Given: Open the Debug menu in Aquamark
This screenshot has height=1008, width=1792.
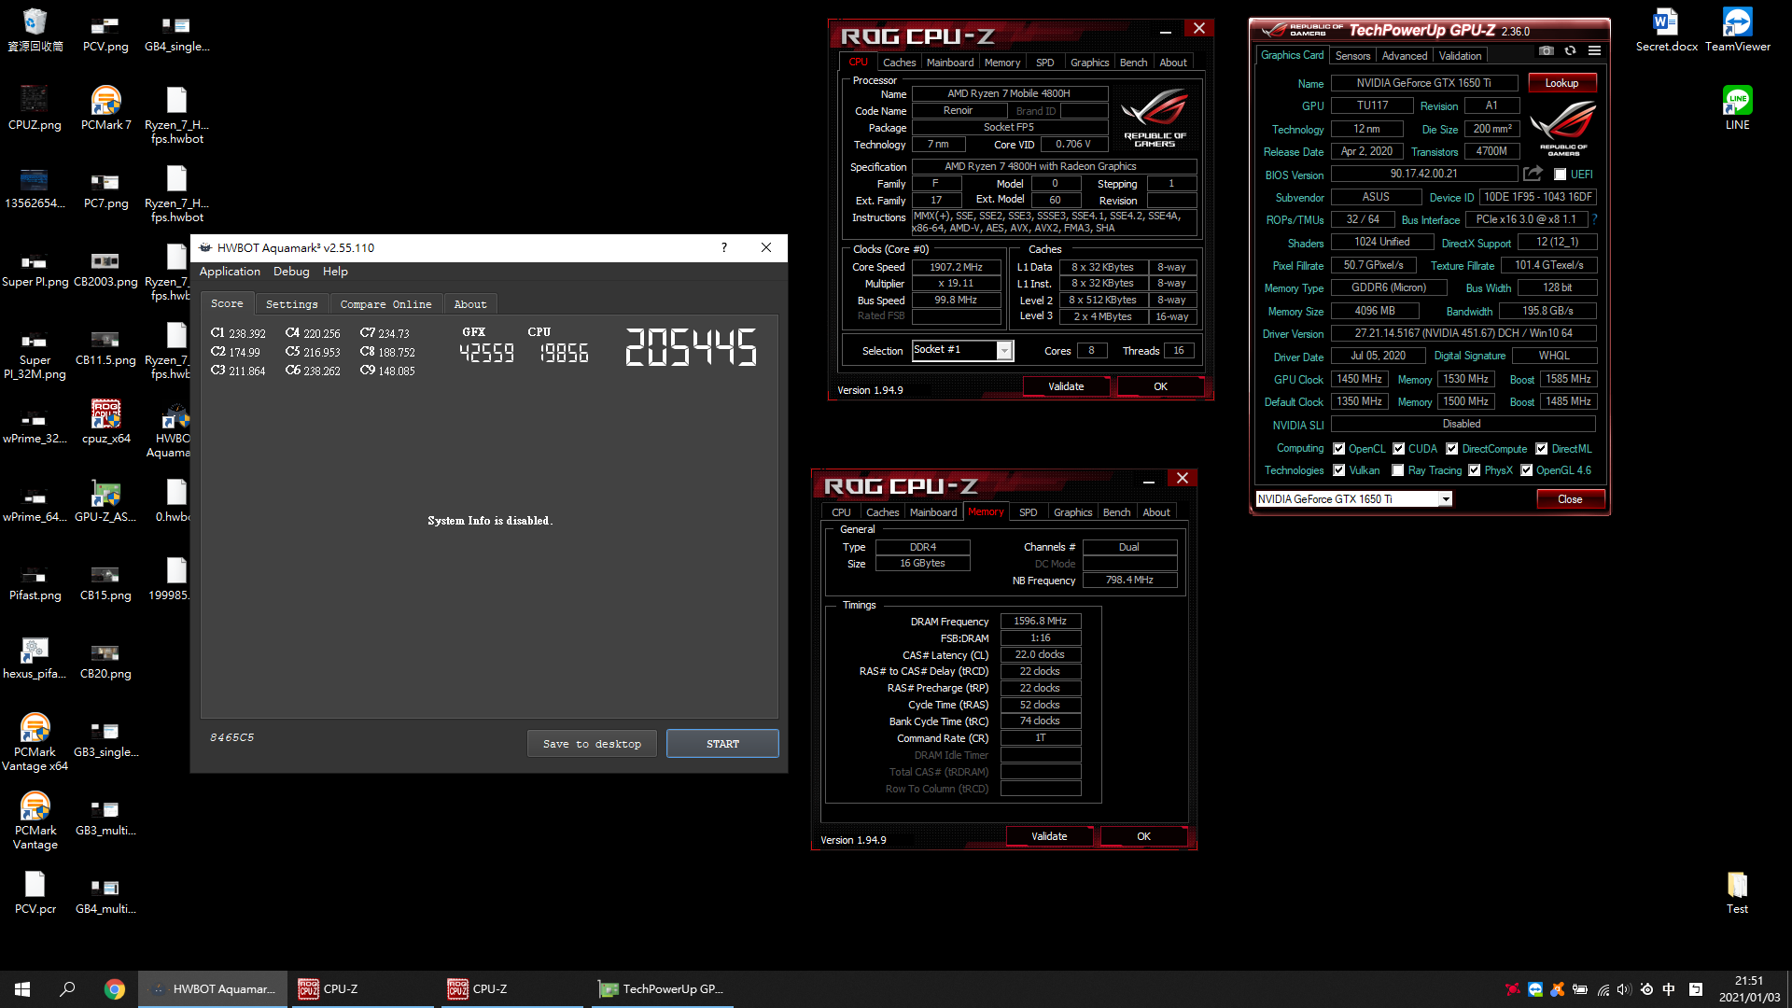Looking at the screenshot, I should [291, 272].
